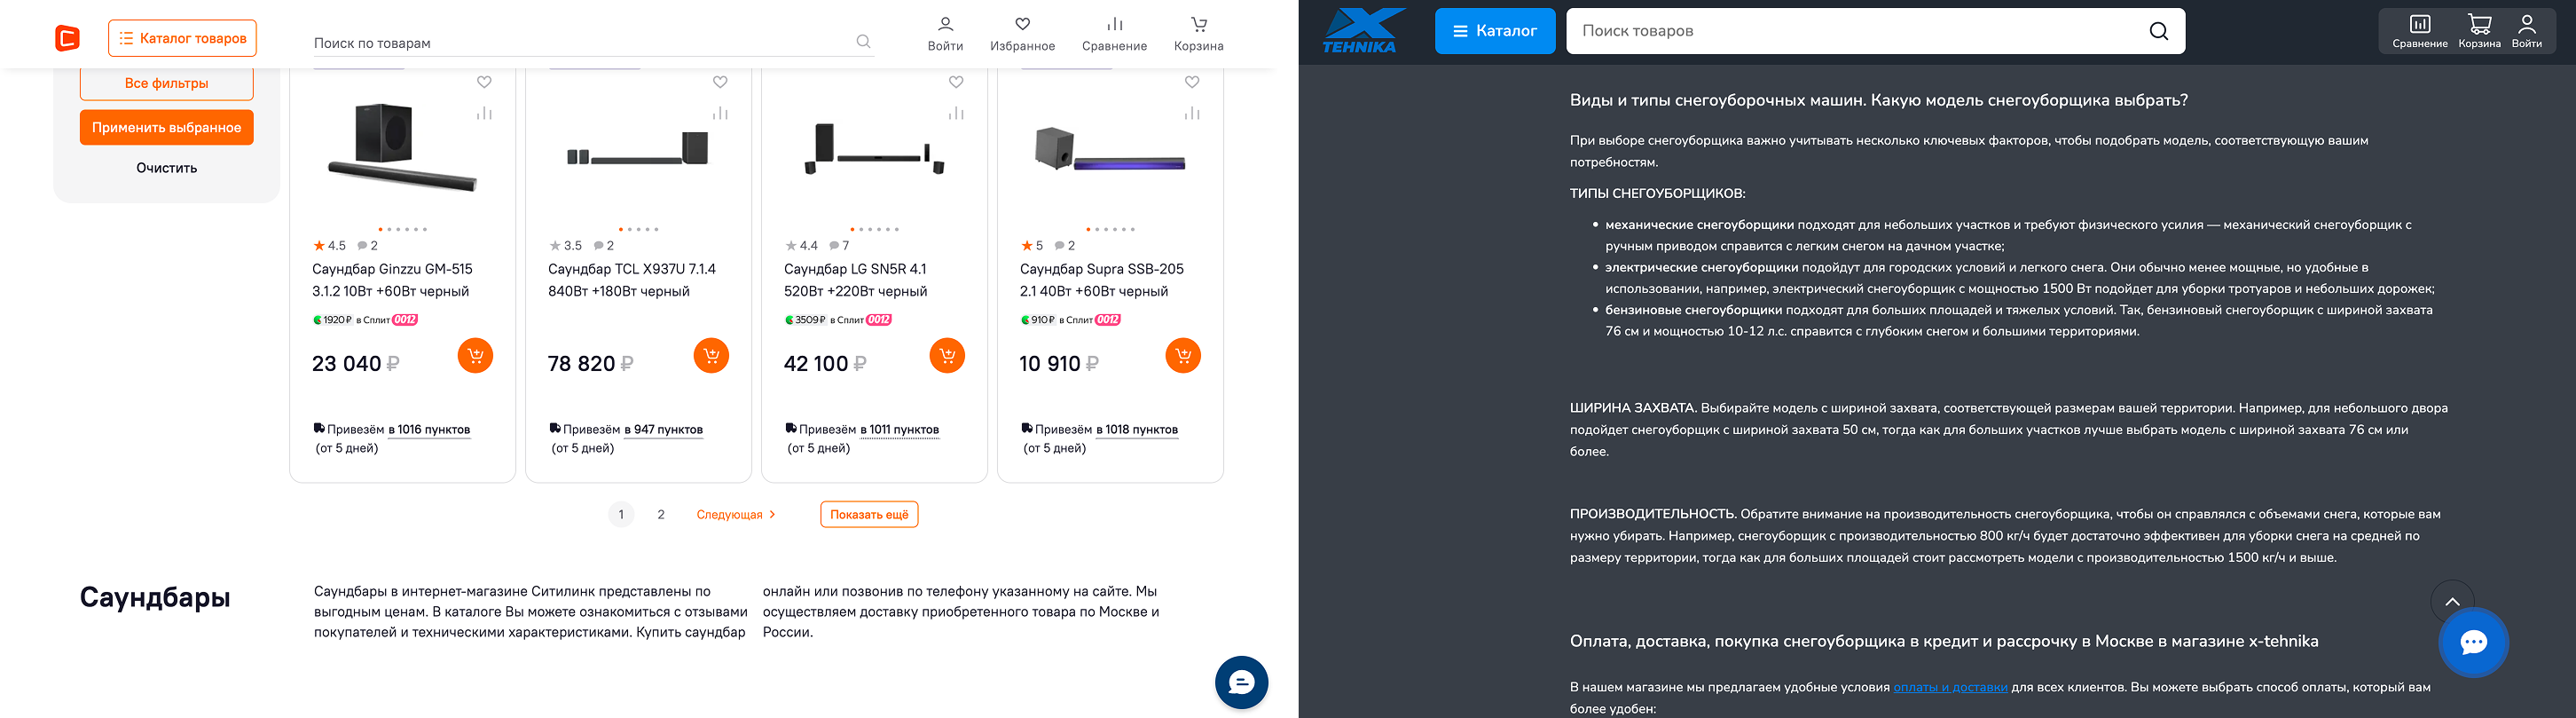Screen dimensions: 2576x718
Task: Open в 1011 пунктов delivery link
Action: (900, 430)
